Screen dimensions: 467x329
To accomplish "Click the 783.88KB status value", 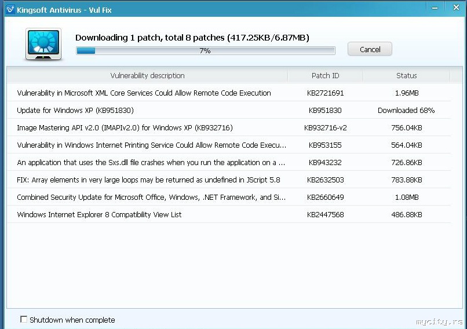I will pos(407,180).
